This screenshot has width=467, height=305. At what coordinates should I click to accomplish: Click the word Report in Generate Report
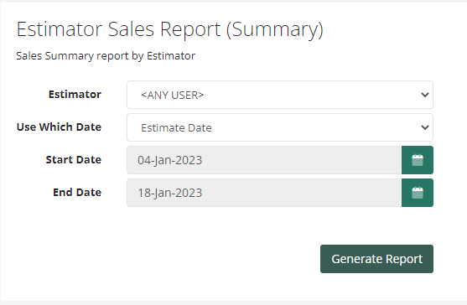click(x=404, y=259)
